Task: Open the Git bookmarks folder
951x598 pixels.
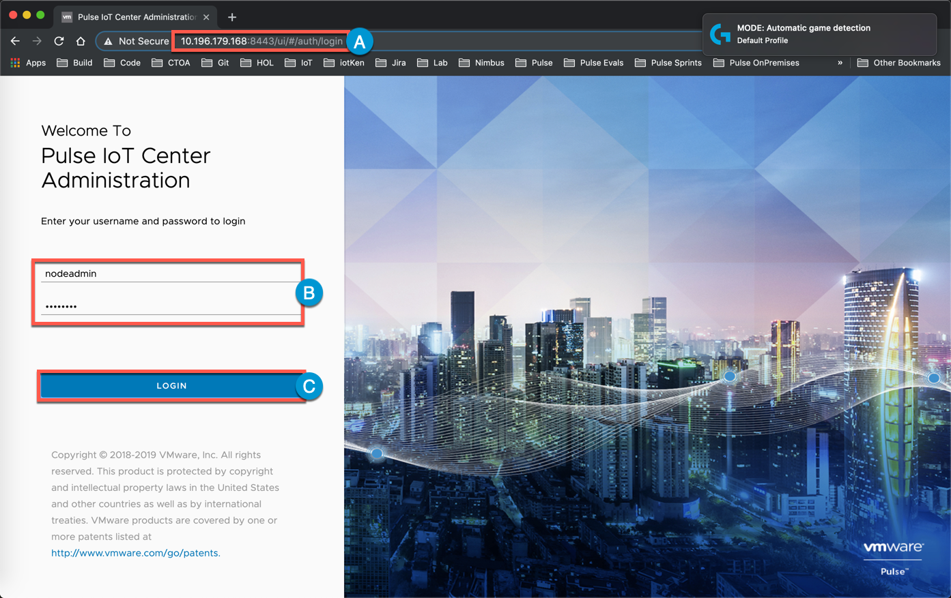Action: (x=216, y=63)
